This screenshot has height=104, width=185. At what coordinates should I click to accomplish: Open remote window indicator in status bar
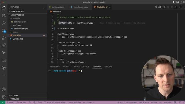(3, 102)
